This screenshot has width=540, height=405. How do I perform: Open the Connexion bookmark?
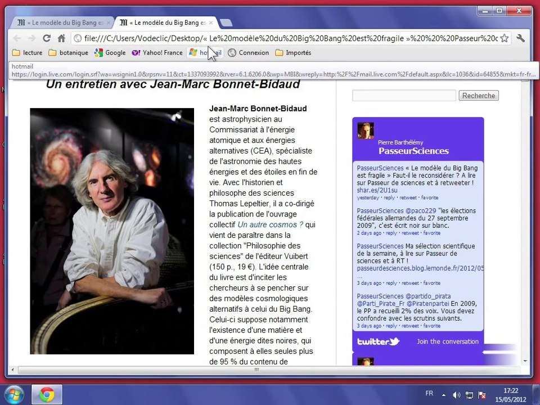point(248,53)
